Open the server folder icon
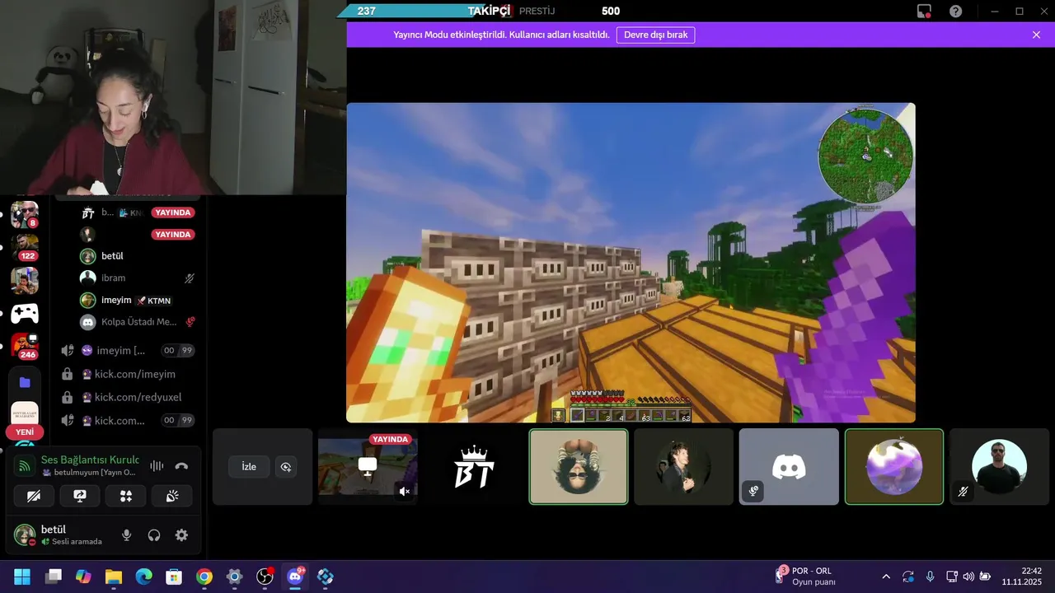Screen dimensions: 1055x593 click(x=25, y=382)
